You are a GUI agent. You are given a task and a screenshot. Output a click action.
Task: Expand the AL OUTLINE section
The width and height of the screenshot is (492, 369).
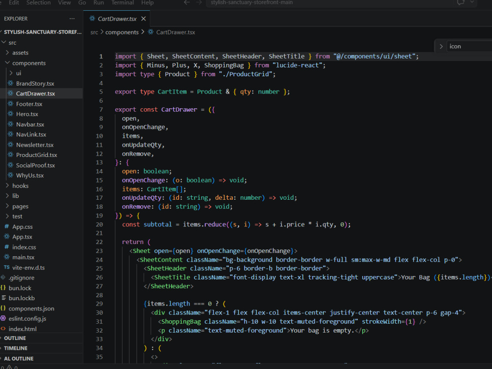[x=41, y=359]
